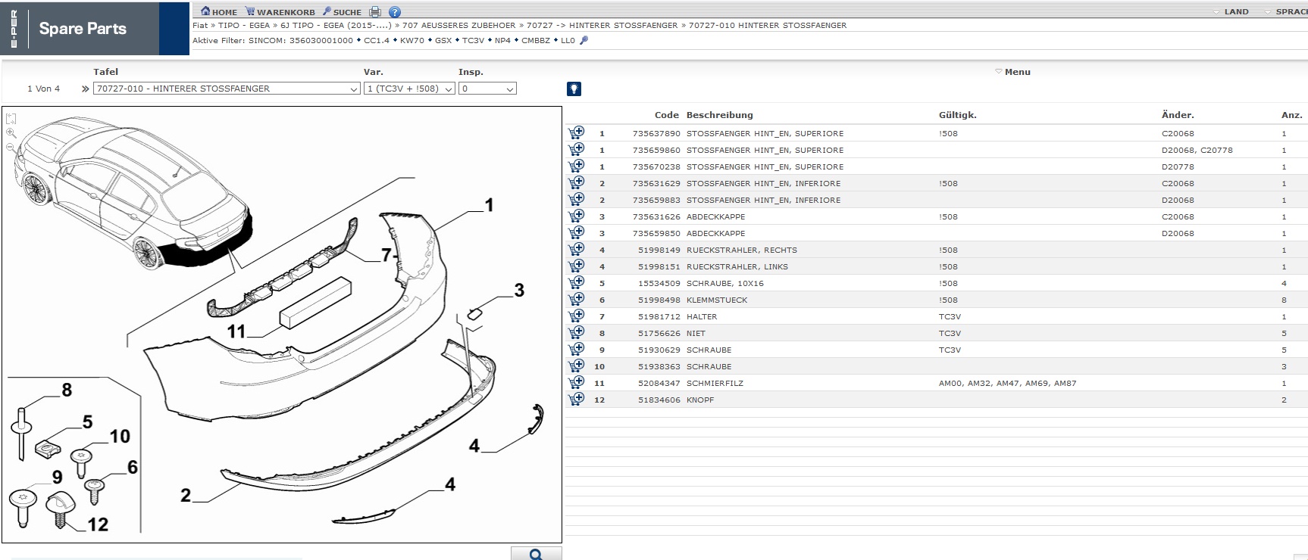The height and width of the screenshot is (560, 1308).
Task: Click the key icon next to the active filters
Action: pos(584,41)
